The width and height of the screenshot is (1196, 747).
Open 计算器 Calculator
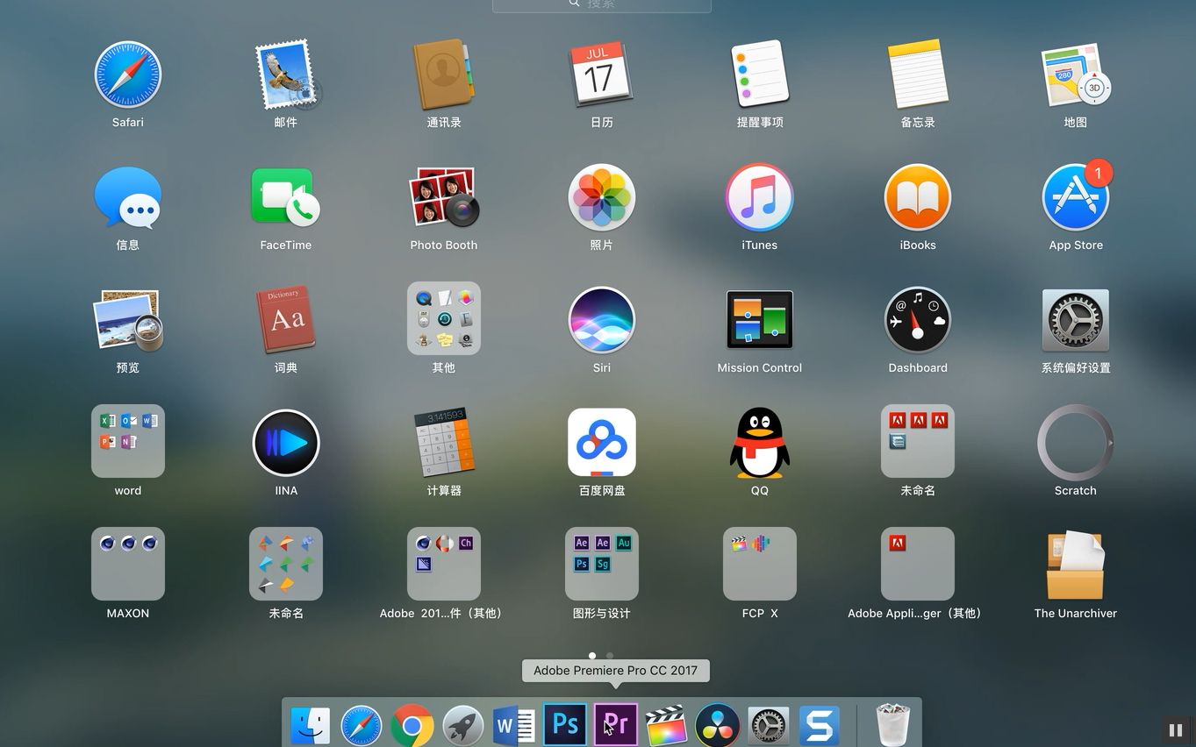[x=444, y=443]
